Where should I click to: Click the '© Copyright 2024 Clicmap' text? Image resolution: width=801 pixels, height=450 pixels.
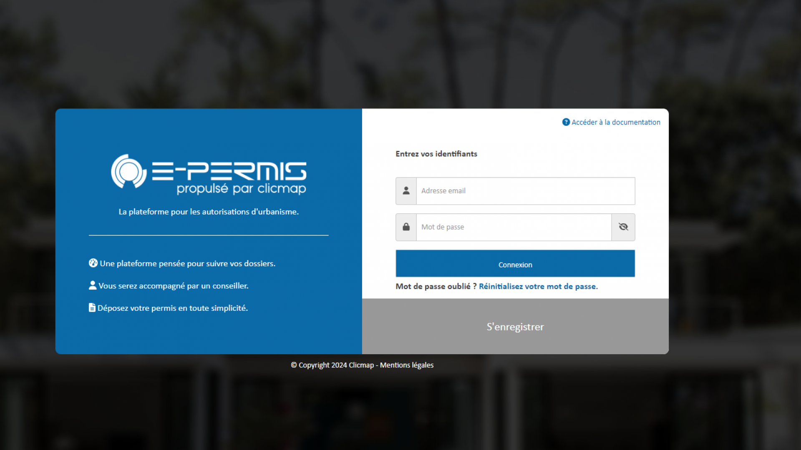[332, 365]
